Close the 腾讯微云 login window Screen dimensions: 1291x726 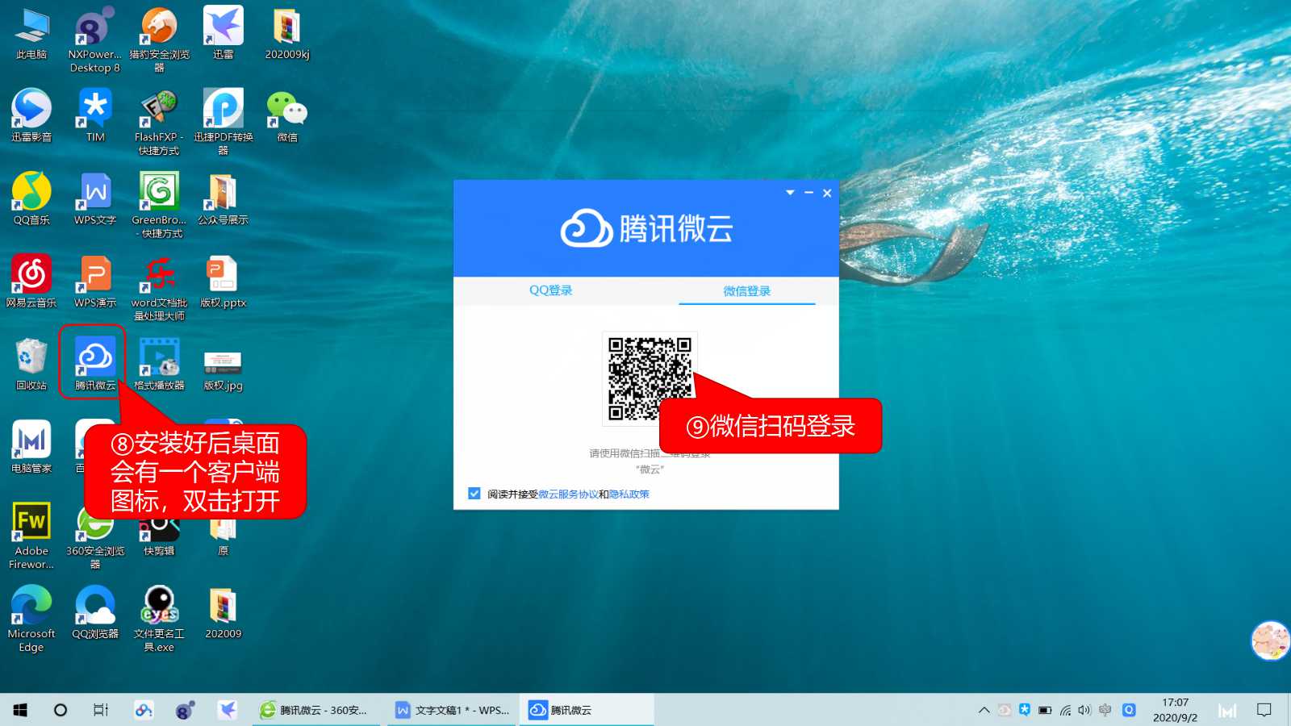tap(827, 193)
